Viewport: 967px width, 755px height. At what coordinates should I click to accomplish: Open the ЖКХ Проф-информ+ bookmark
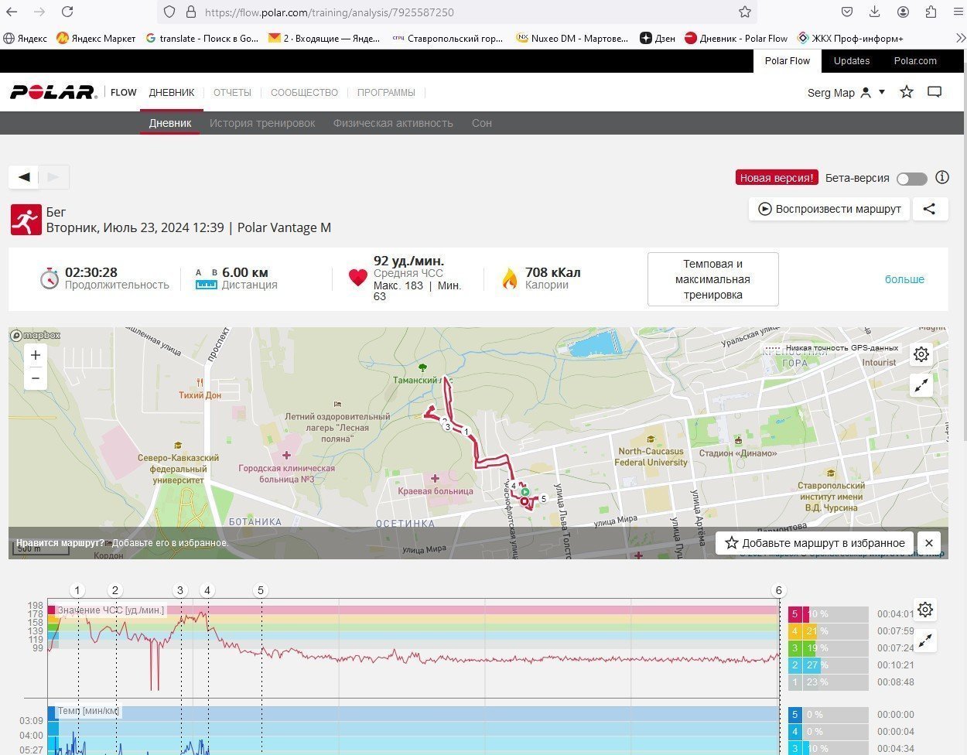(850, 38)
